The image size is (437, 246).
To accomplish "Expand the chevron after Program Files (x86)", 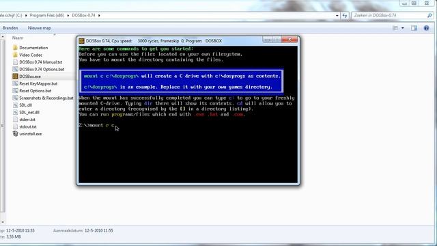I will tap(68, 16).
